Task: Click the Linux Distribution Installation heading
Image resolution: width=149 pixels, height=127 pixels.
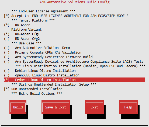Action: (x=80, y=66)
